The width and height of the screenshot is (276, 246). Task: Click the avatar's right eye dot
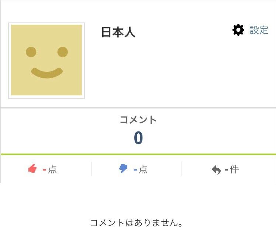(63, 52)
